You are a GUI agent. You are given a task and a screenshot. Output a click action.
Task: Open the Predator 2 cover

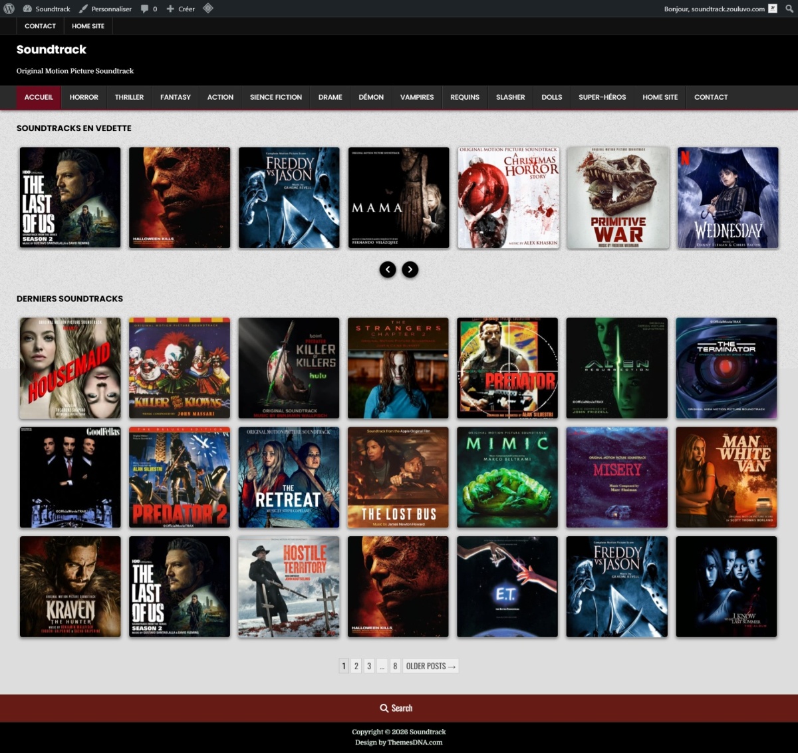coord(180,478)
